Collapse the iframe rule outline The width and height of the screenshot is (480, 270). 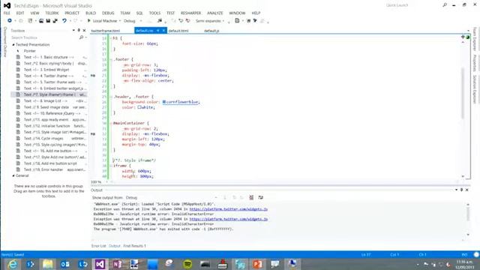pyautogui.click(x=111, y=166)
